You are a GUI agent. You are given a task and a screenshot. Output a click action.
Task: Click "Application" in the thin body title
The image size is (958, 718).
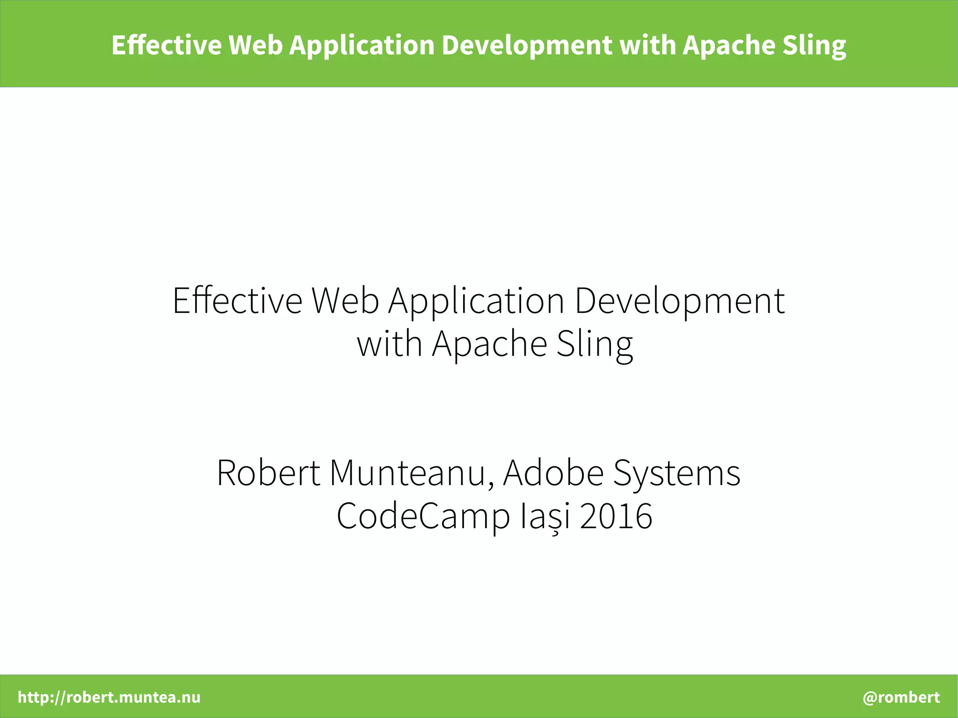[476, 302]
